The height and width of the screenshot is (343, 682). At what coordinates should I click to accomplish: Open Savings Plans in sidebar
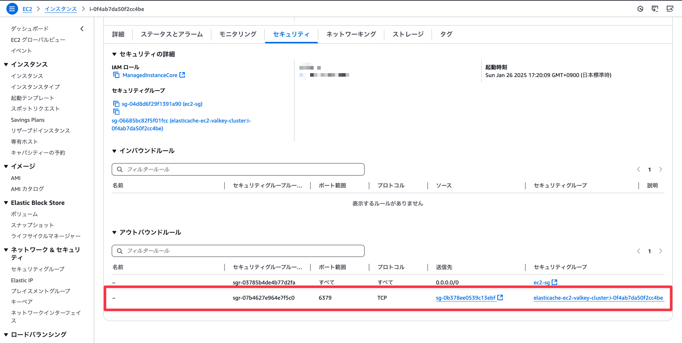coord(28,120)
